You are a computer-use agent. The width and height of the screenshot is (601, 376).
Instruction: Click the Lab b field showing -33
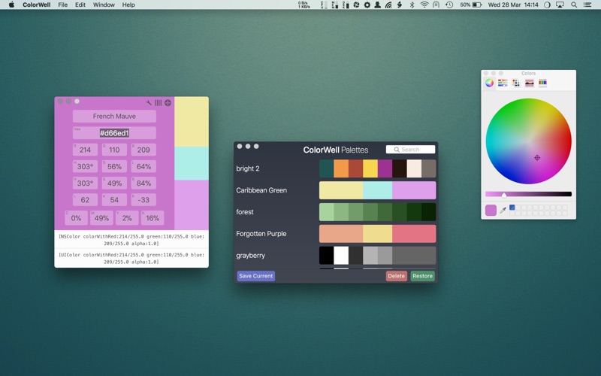click(x=143, y=200)
